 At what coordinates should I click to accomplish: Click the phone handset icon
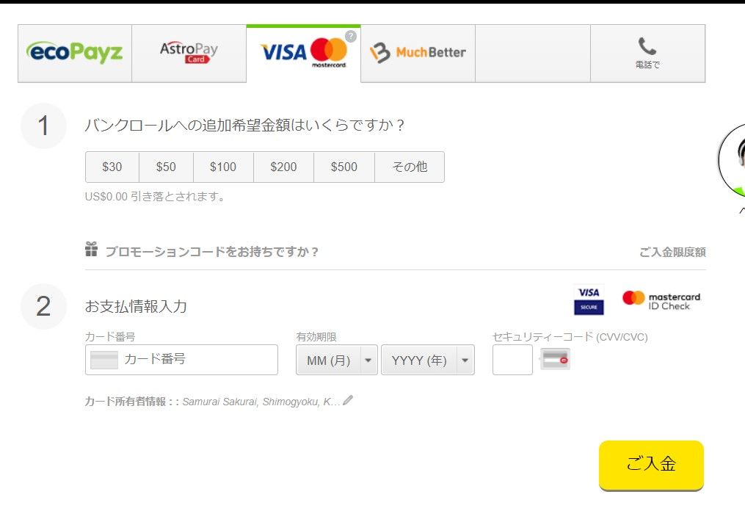click(x=647, y=46)
